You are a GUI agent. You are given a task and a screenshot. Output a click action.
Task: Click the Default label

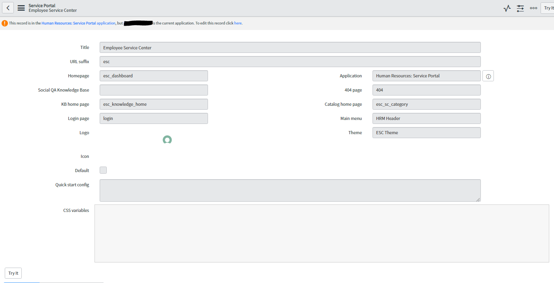pos(82,171)
